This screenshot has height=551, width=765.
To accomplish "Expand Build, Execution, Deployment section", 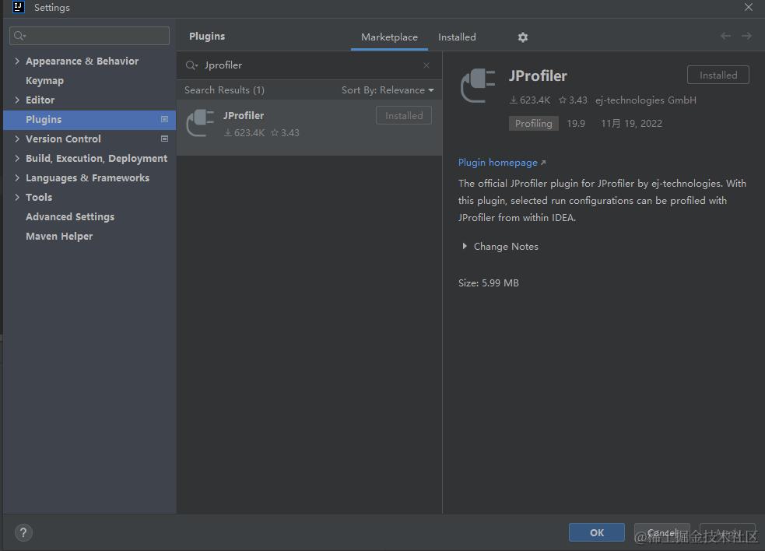I will [17, 158].
